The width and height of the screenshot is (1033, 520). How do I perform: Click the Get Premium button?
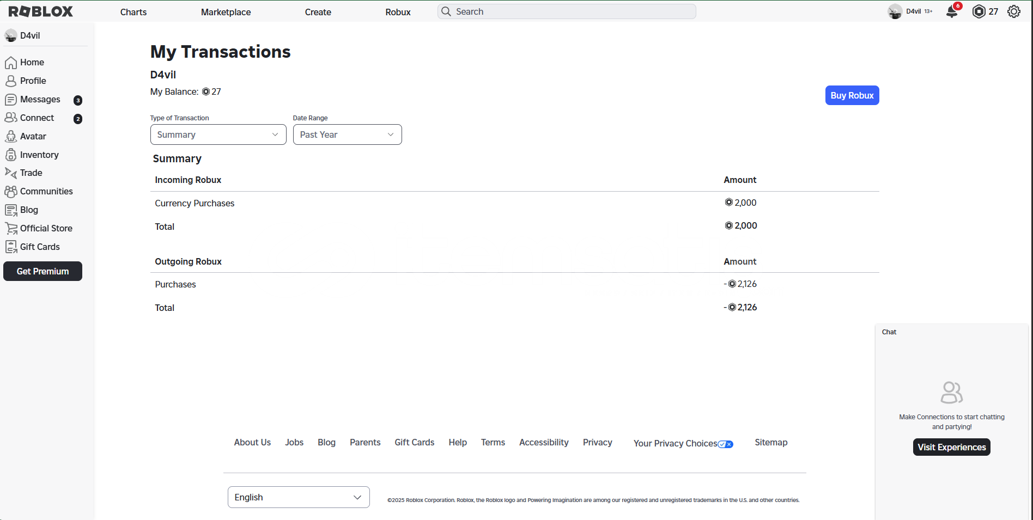42,271
